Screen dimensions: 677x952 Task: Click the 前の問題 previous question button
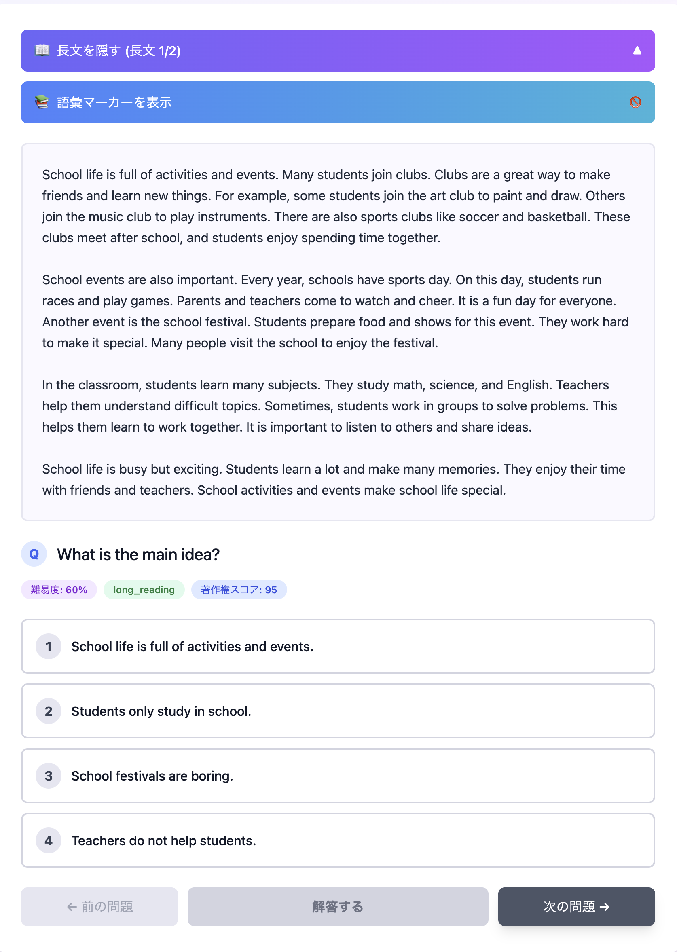pyautogui.click(x=99, y=907)
